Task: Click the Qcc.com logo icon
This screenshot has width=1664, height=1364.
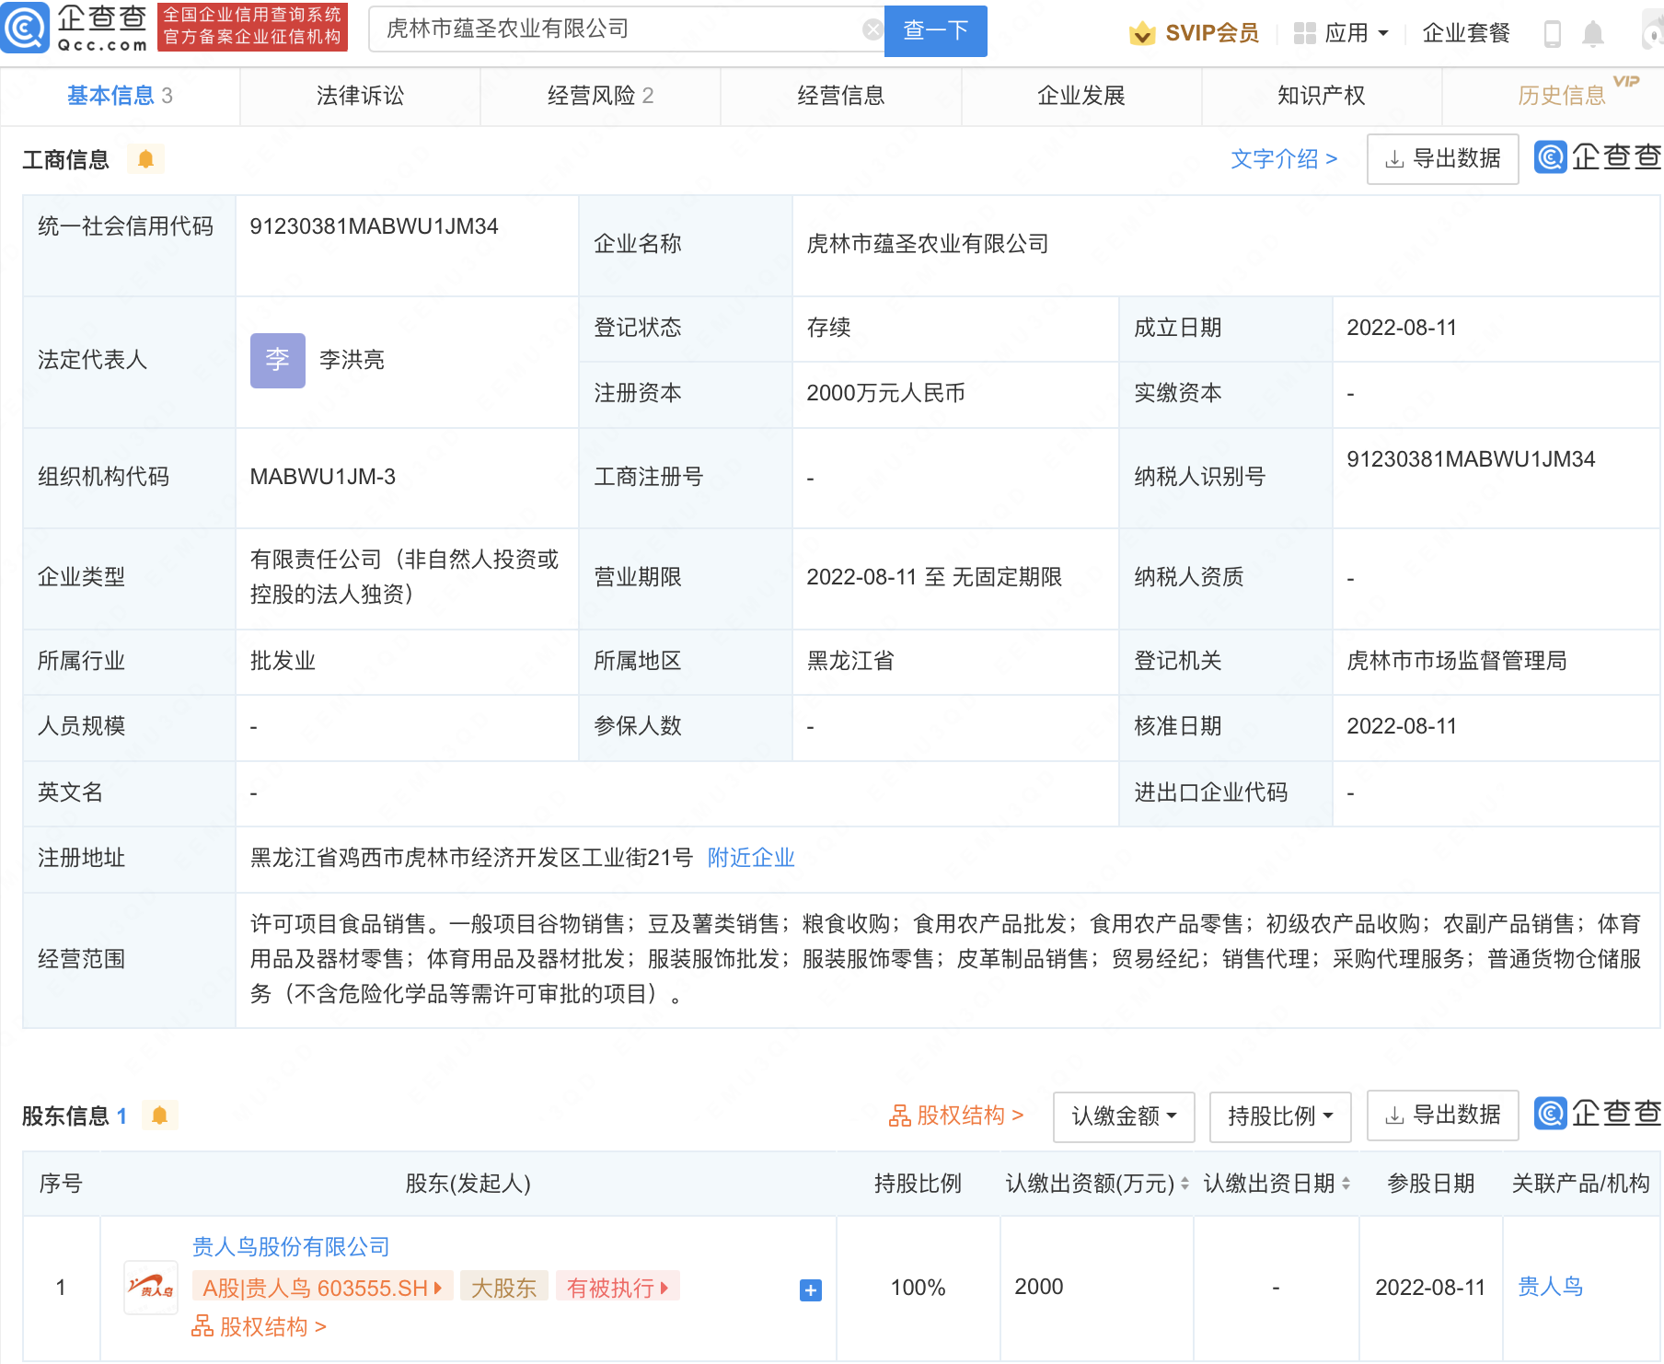Action: (x=25, y=29)
